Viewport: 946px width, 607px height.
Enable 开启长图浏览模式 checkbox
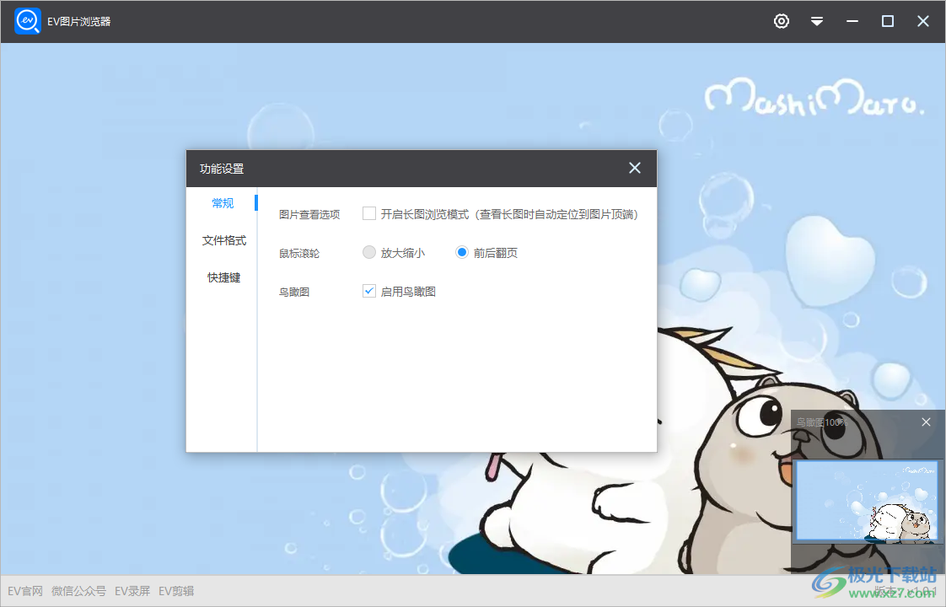click(x=369, y=213)
